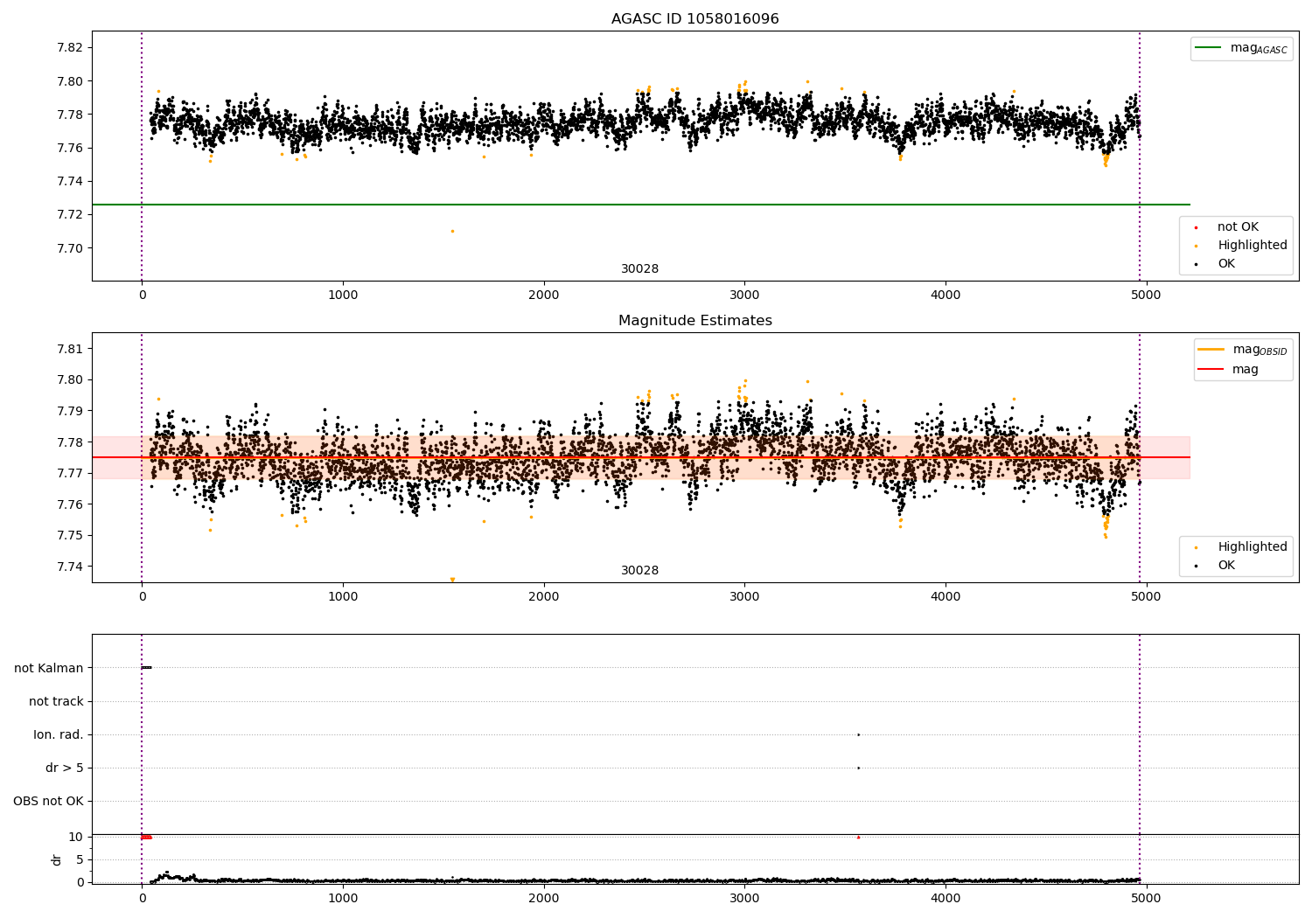
Task: Click the orange triangle at Magnitude Estimates bottom edge
Action: pos(452,580)
